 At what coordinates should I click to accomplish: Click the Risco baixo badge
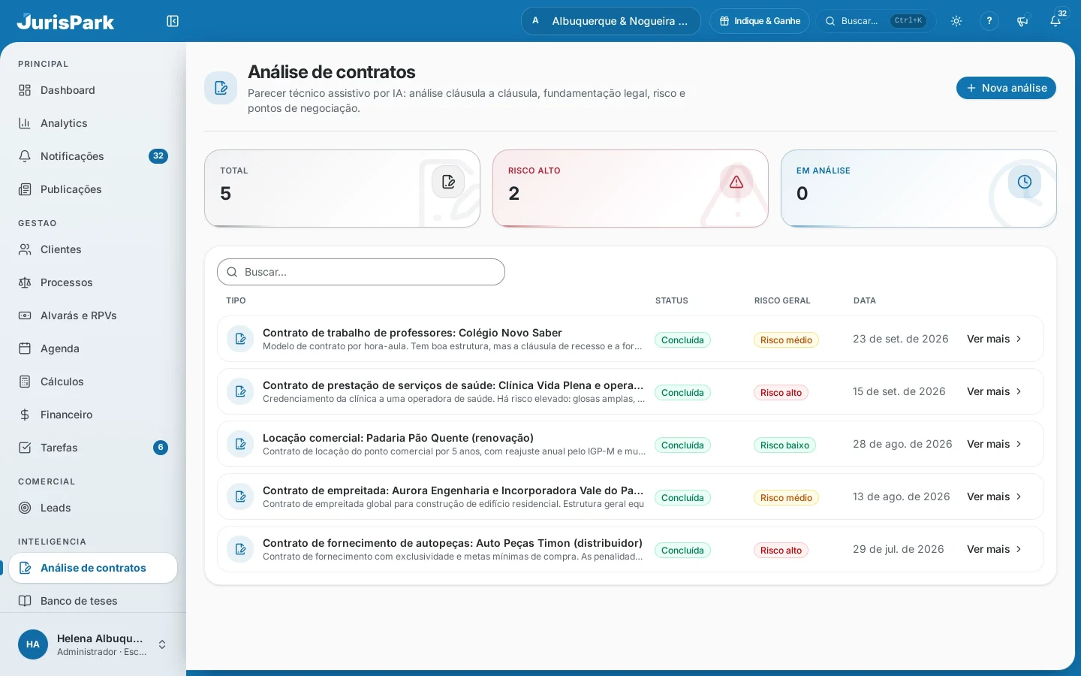[784, 445]
